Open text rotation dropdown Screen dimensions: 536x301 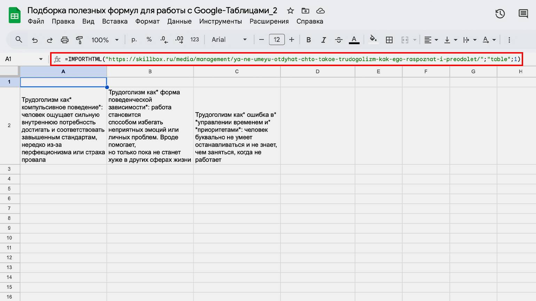point(489,40)
